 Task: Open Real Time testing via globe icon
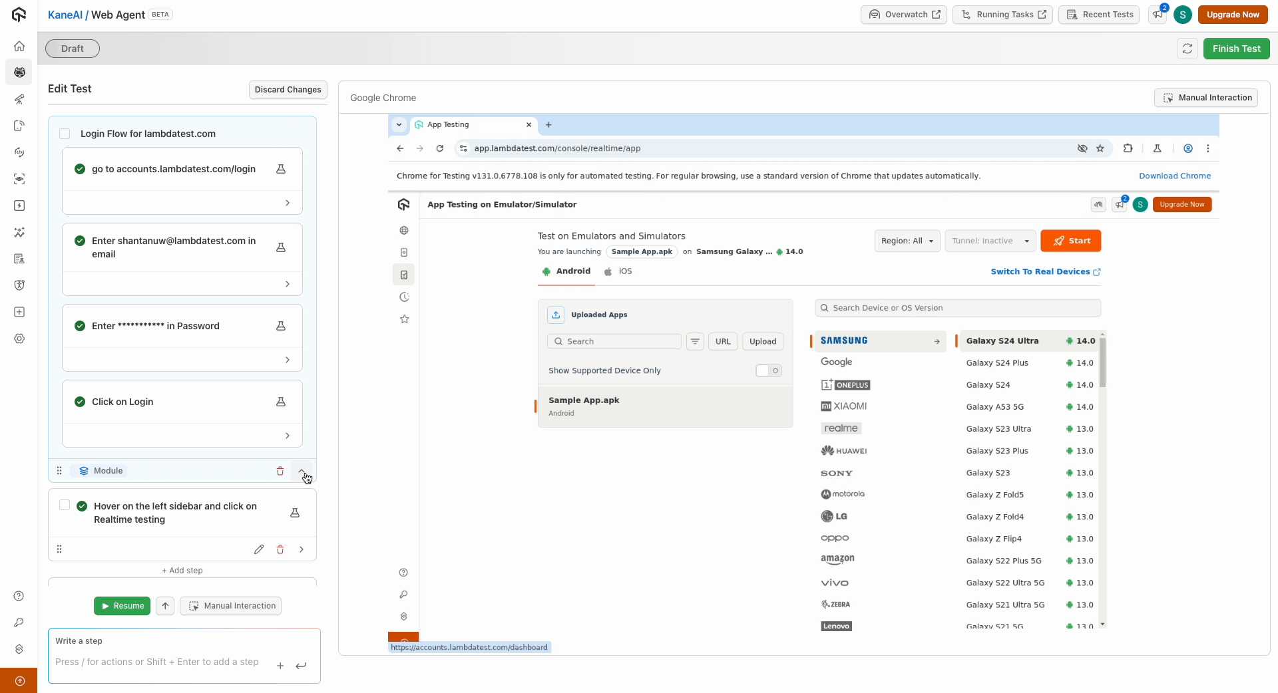(403, 230)
